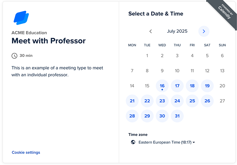Open Cookie settings link
Screen dimensions: 237x165
(x=26, y=153)
